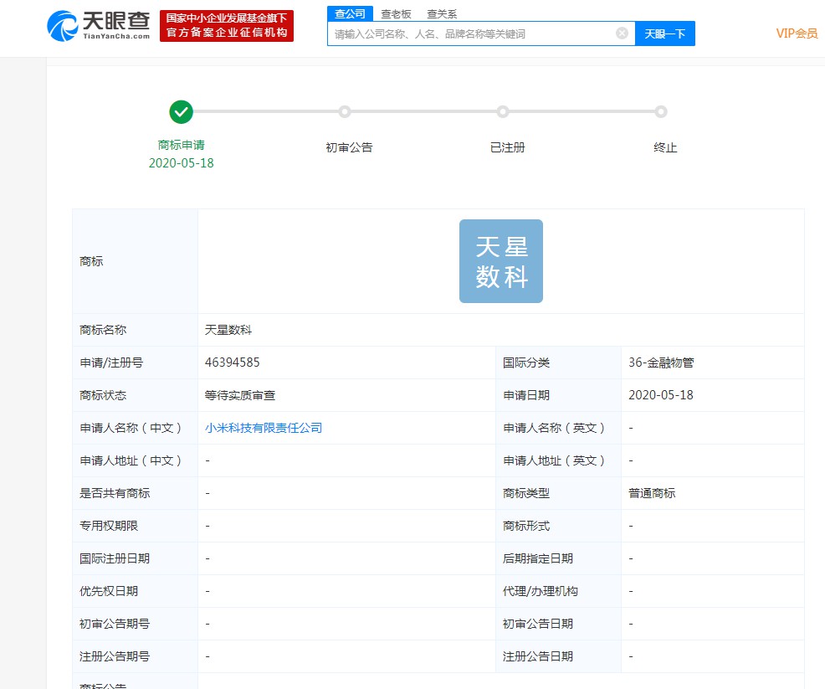The height and width of the screenshot is (689, 825).
Task: Switch to the 查关系 tab
Action: 442,14
